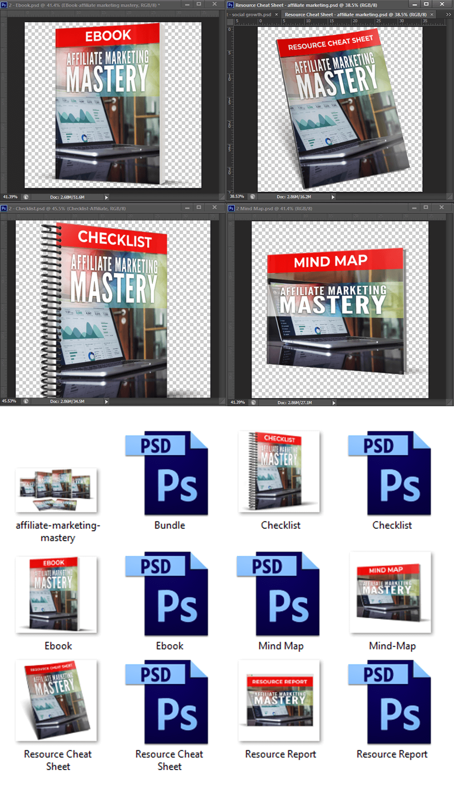Select the affiliate-marketing-mastery image thumbnail
This screenshot has width=454, height=807.
[56, 490]
